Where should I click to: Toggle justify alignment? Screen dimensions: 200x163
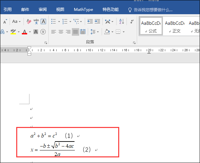pyautogui.click(x=75, y=32)
